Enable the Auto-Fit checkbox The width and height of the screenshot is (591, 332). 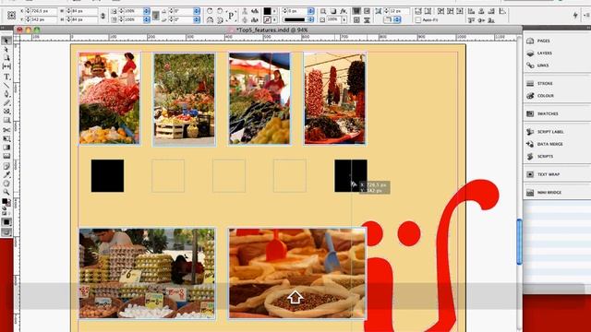(x=418, y=19)
